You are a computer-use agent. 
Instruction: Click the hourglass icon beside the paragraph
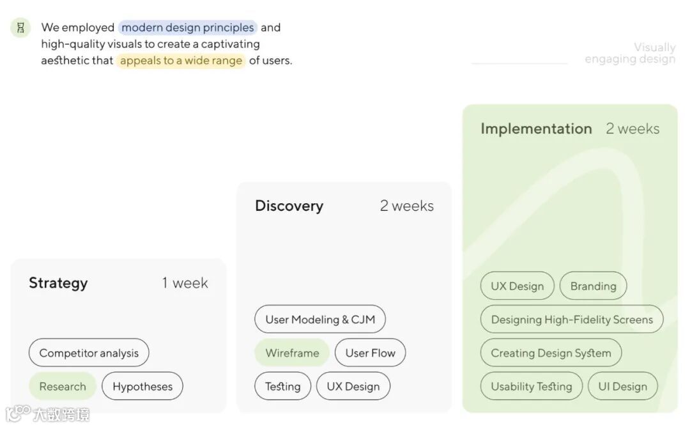[20, 27]
